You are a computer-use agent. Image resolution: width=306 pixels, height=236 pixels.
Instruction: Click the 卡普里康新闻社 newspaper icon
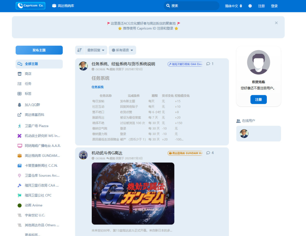[x=20, y=166]
